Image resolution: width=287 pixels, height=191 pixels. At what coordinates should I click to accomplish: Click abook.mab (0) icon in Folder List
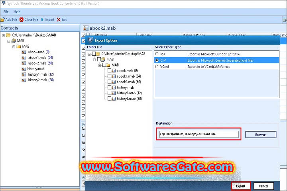[113, 71]
